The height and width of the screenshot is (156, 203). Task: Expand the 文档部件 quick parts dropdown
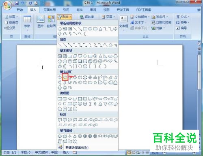click(x=140, y=17)
